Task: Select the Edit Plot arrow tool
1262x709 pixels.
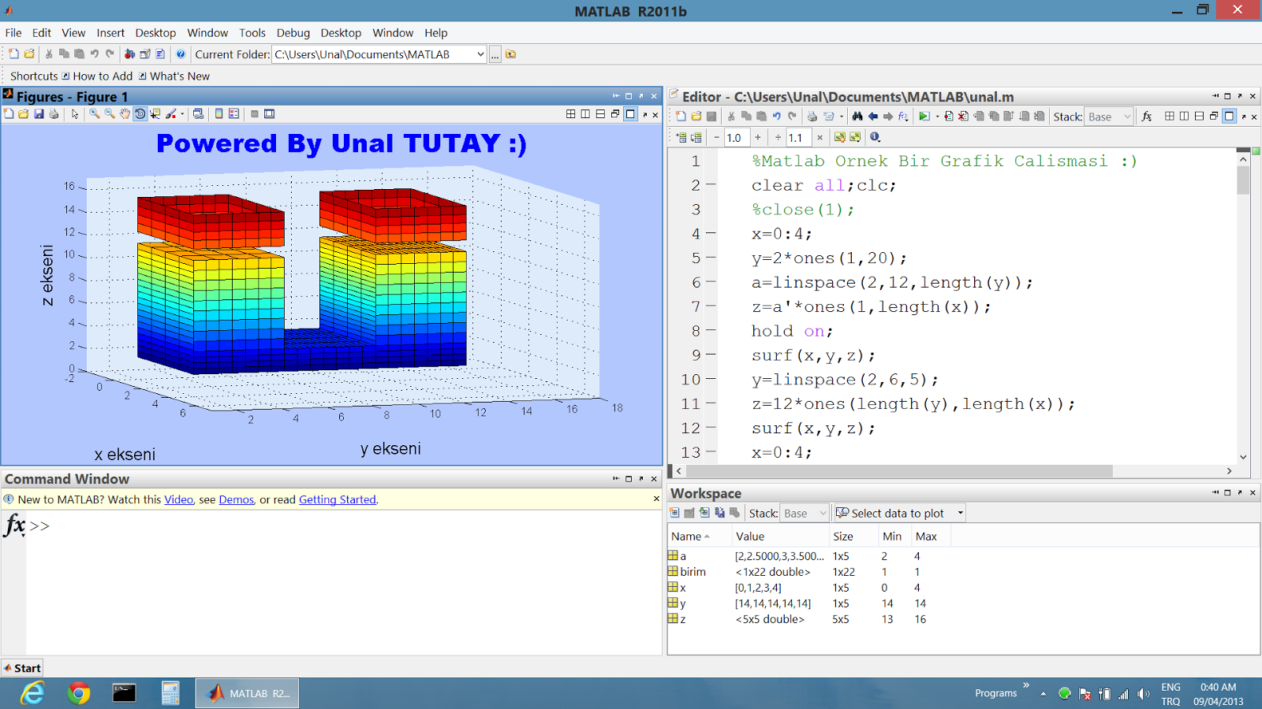Action: pyautogui.click(x=75, y=114)
